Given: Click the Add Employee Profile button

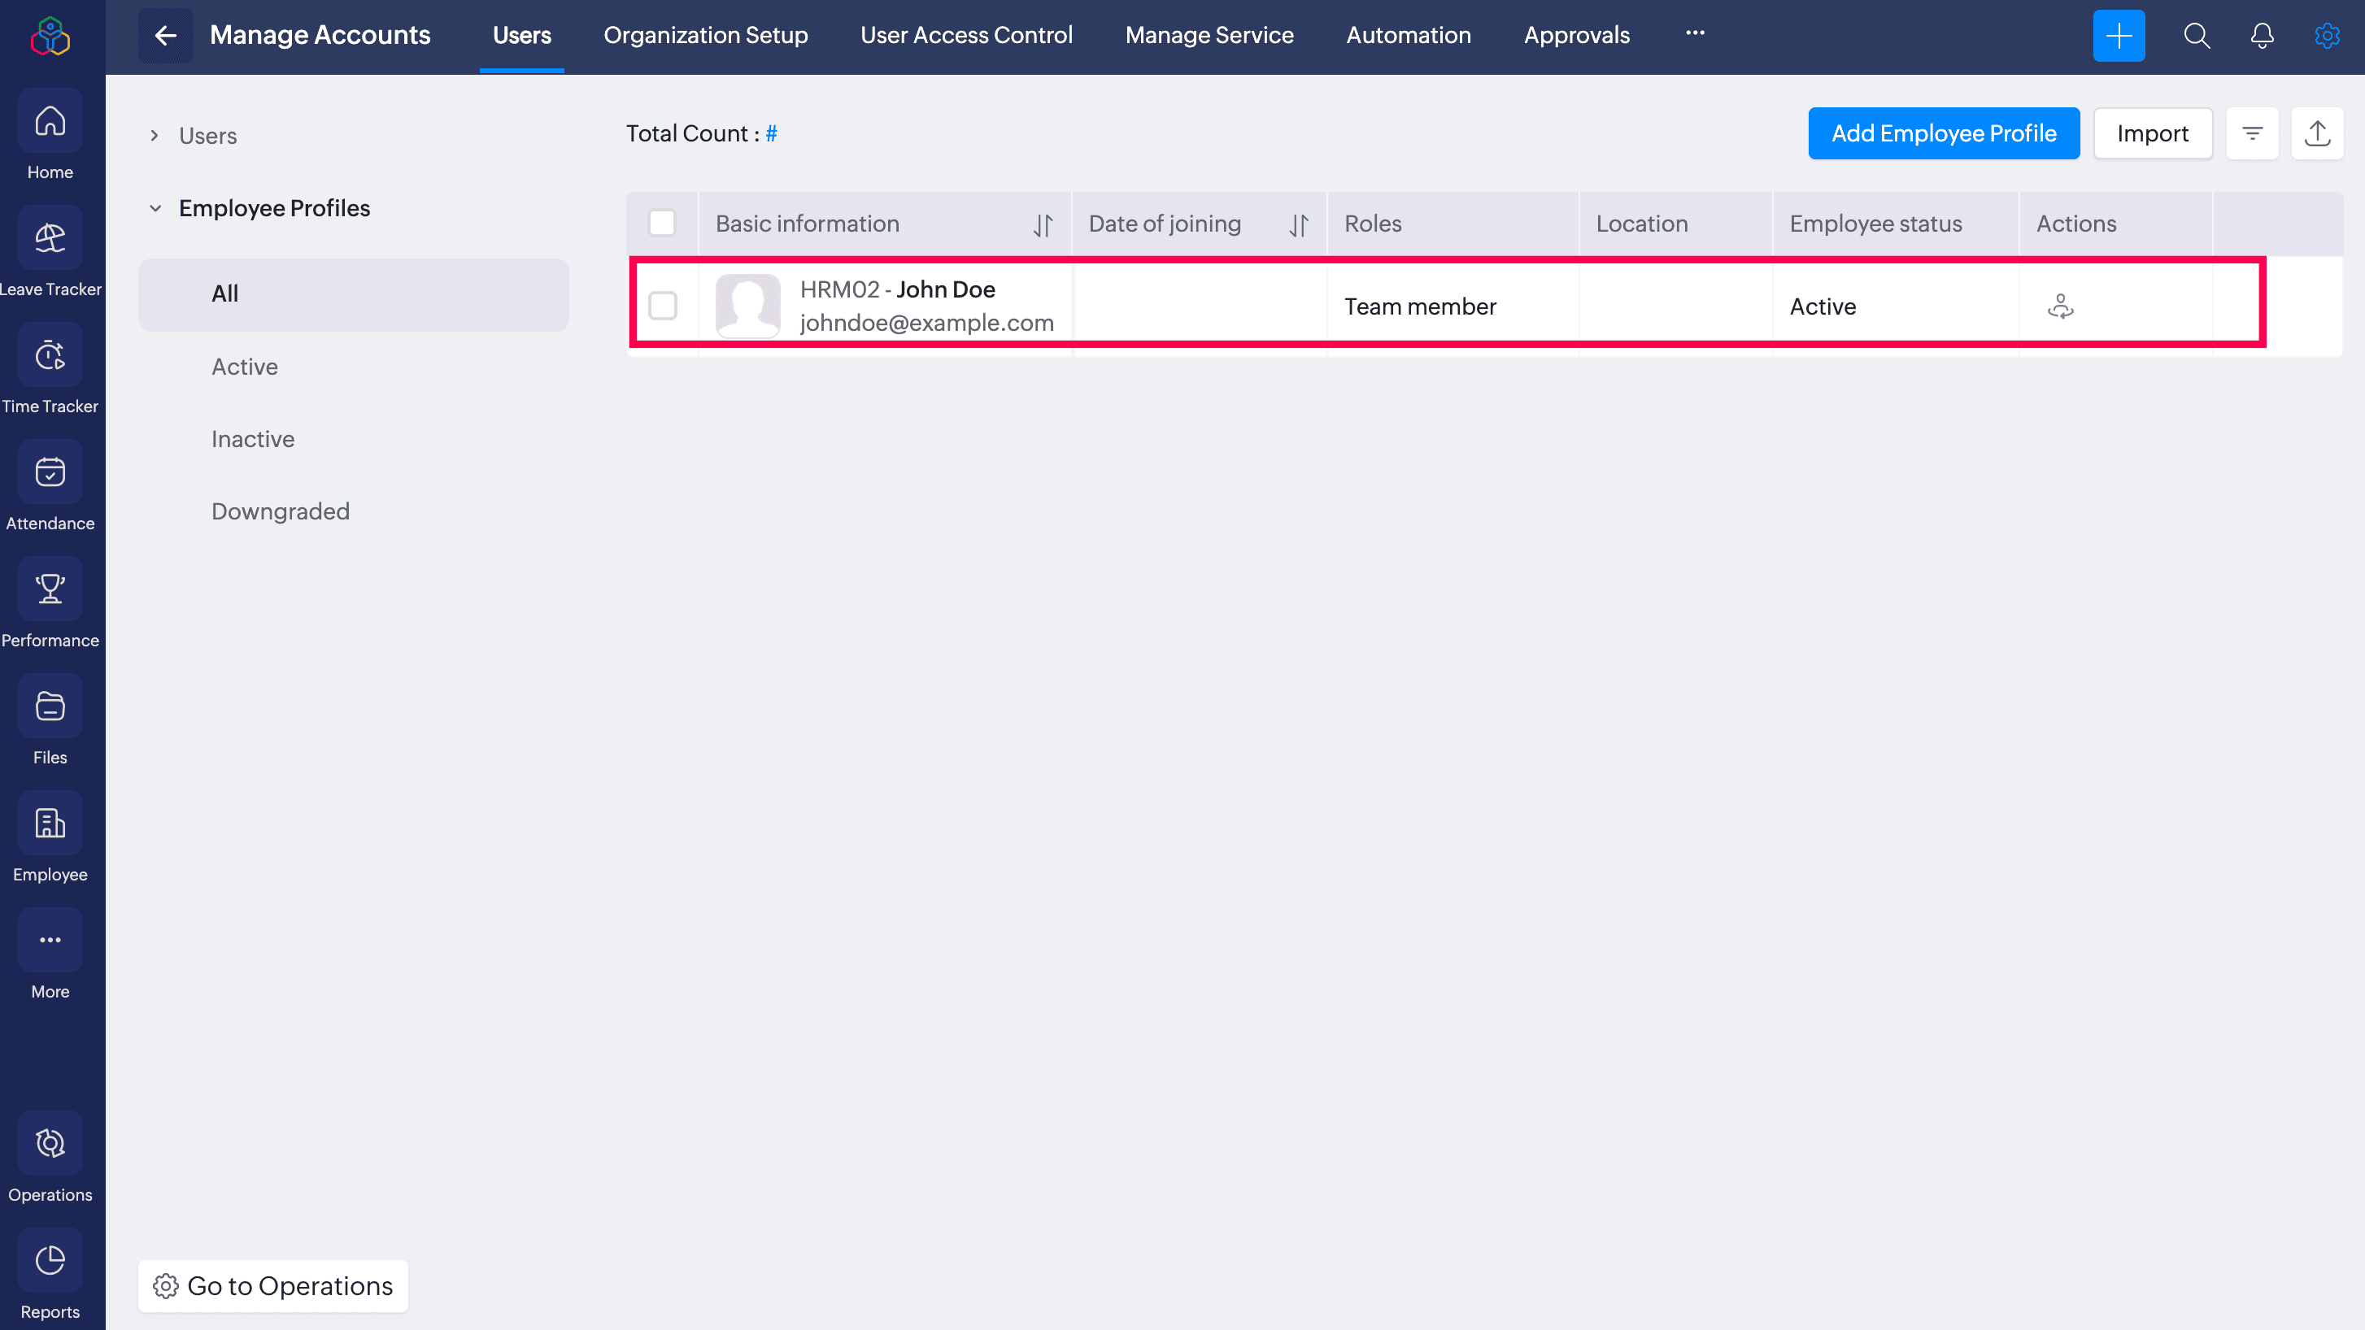Looking at the screenshot, I should tap(1943, 134).
